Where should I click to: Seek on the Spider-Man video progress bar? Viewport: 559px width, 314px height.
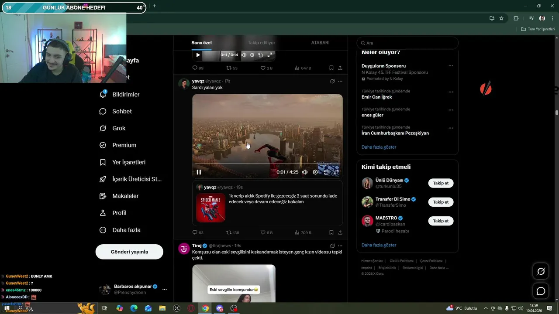267,164
